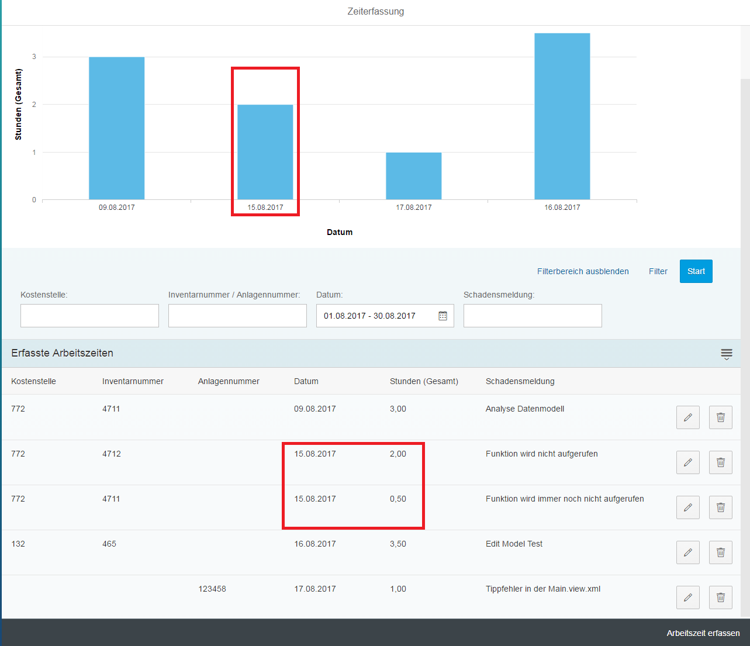Select the cell Funktion wird nicht aufgerufen
The height and width of the screenshot is (646, 750).
542,454
